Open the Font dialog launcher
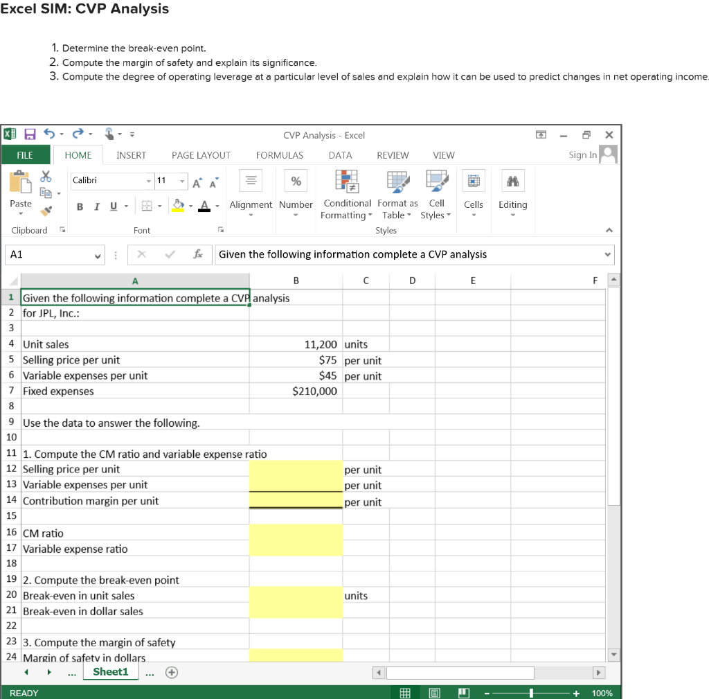Viewport: 709px width, 699px height. coord(221,230)
